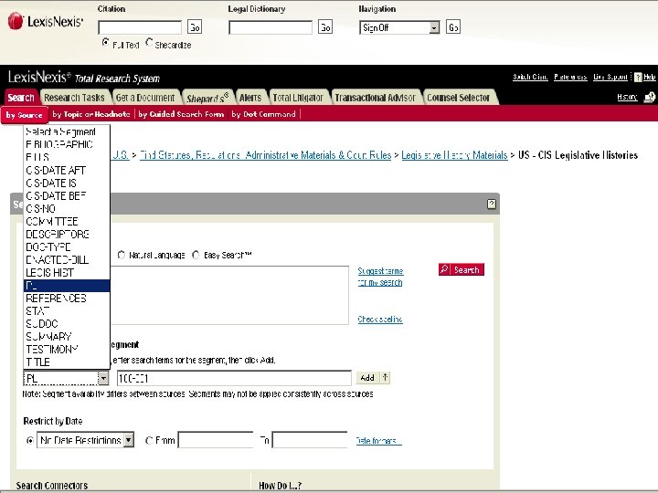Click the History printer icon
The height and width of the screenshot is (493, 658).
tap(650, 98)
